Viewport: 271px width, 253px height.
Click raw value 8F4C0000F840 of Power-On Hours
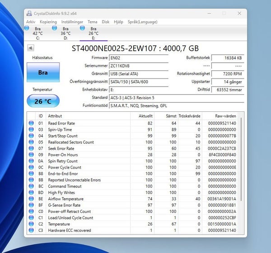coord(222,155)
